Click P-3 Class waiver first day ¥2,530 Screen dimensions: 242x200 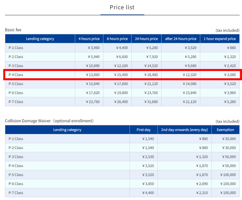coord(148,157)
